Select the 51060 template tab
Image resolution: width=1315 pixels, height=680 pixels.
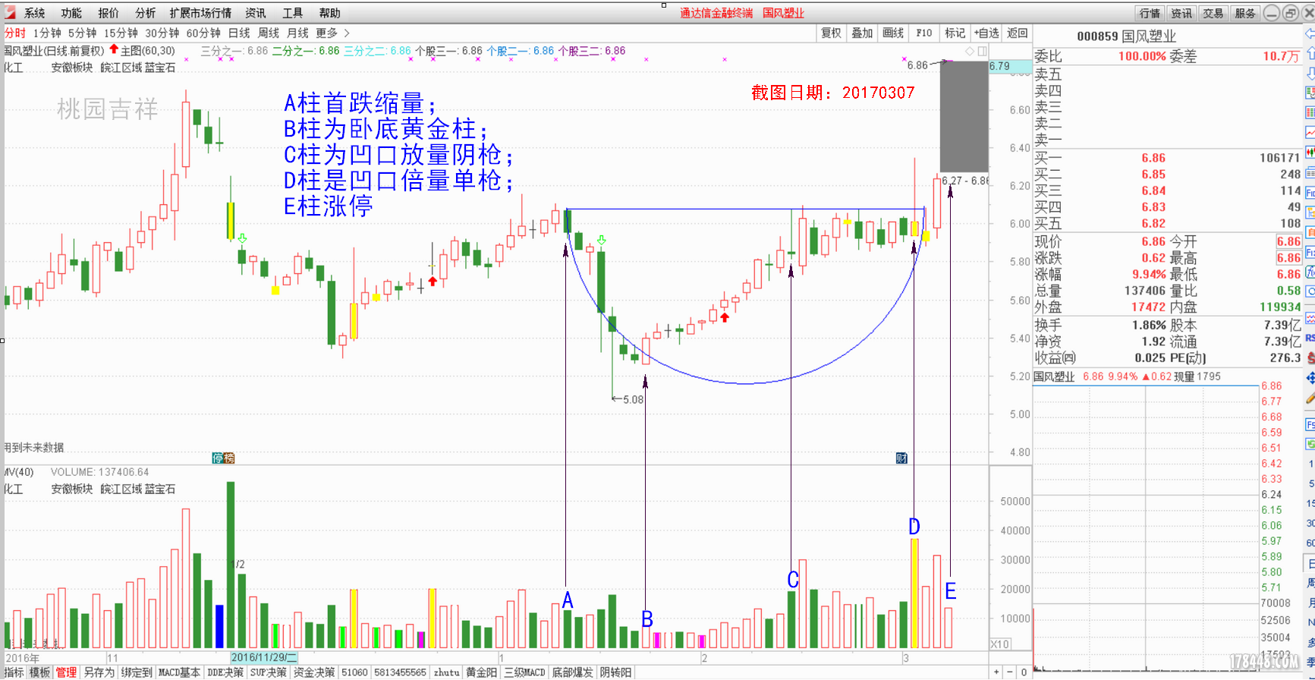354,672
